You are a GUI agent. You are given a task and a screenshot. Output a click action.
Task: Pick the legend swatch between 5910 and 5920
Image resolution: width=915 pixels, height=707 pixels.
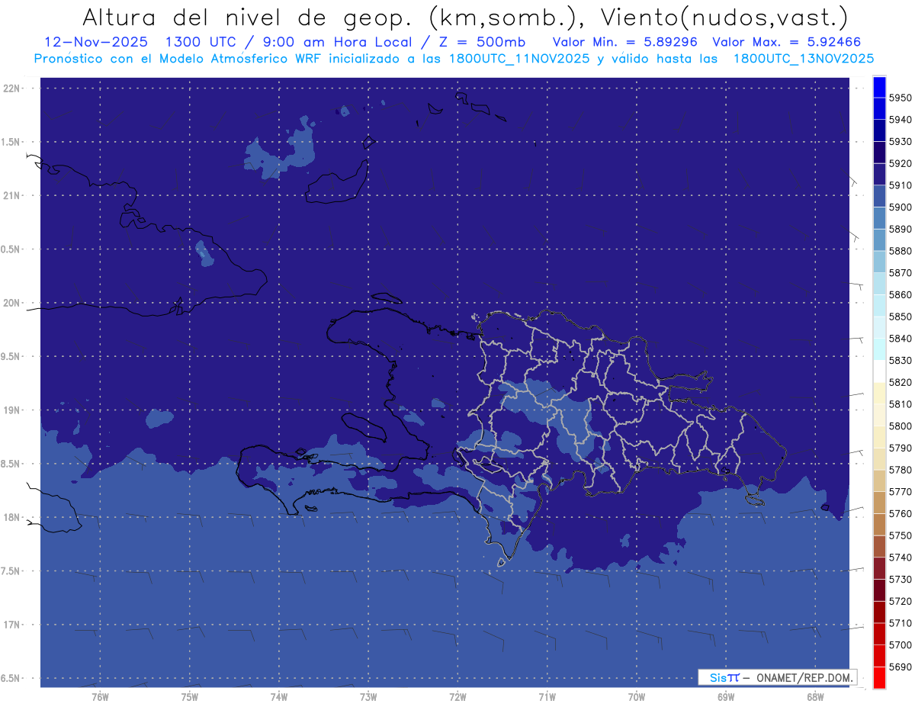[x=879, y=175]
